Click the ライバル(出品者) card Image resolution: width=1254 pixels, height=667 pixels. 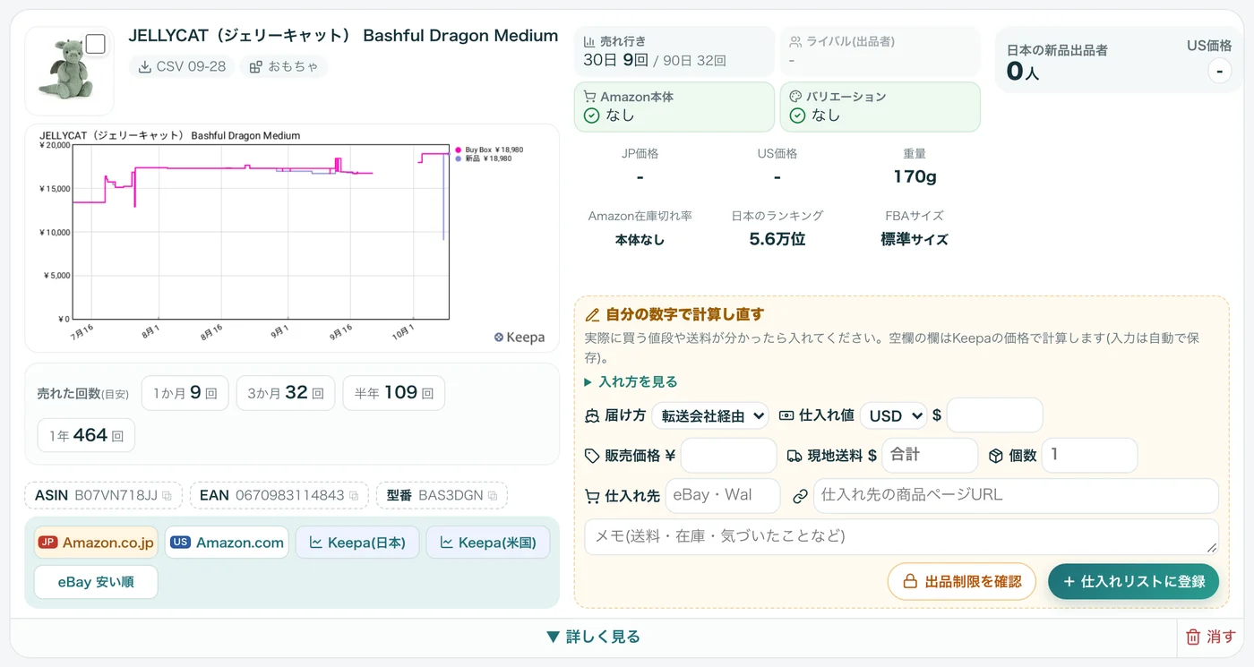pyautogui.click(x=880, y=51)
